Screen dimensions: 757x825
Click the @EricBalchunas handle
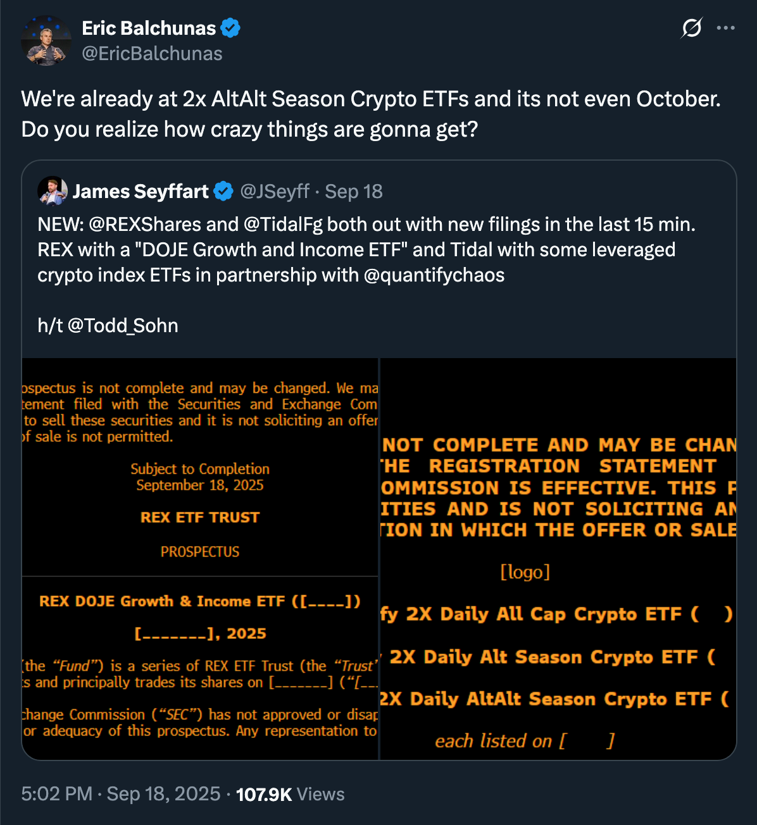[152, 54]
